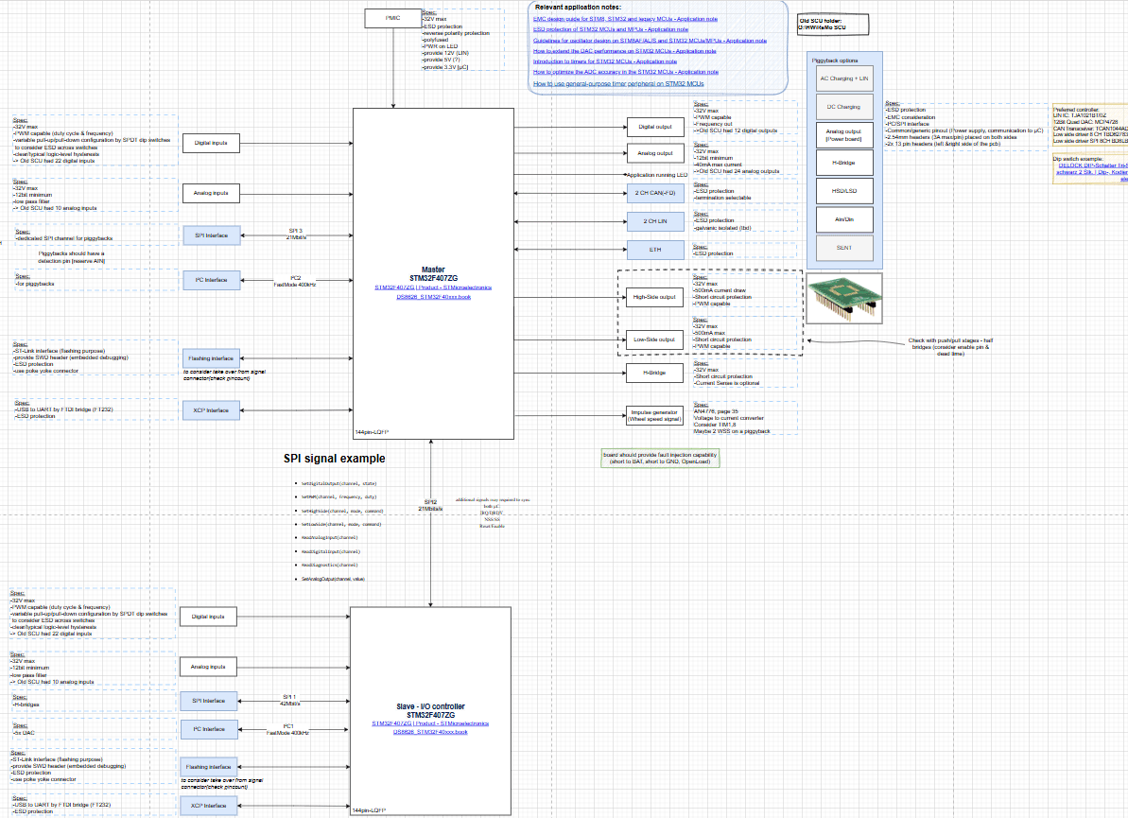1128x818 pixels.
Task: Select the Old SCU folder note box
Action: coord(833,25)
